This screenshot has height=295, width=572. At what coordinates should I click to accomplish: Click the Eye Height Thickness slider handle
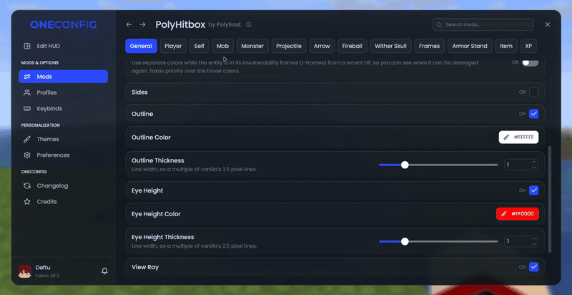[x=405, y=242]
